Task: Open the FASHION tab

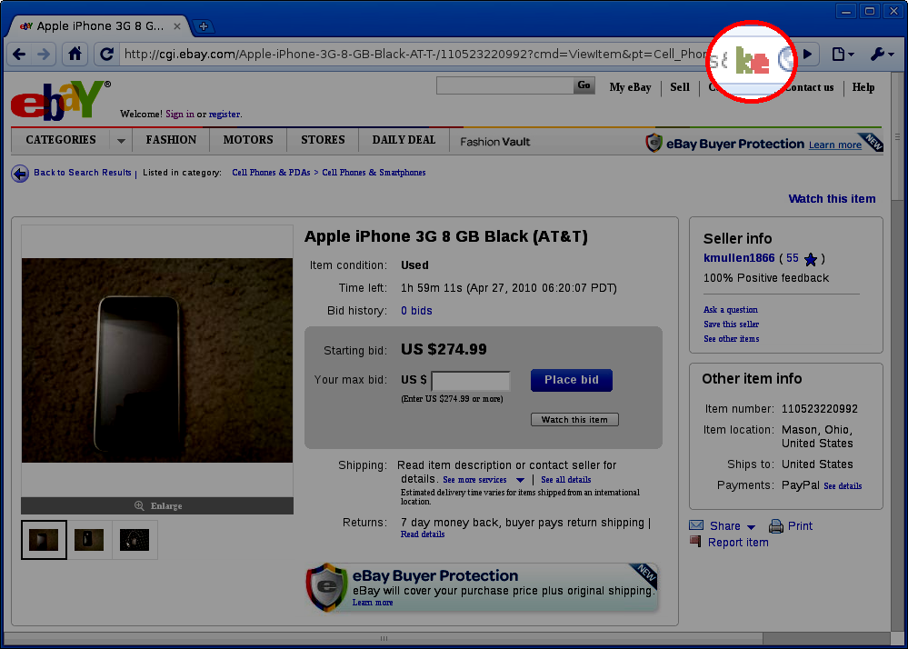Action: point(171,140)
